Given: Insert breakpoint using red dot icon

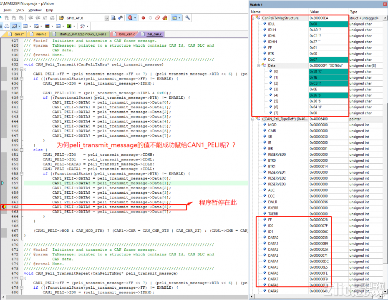Looking at the screenshot, I should 143,18.
